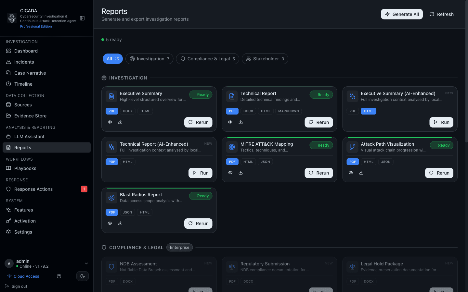Filter reports by Stakeholder
468x292 pixels.
click(x=265, y=59)
